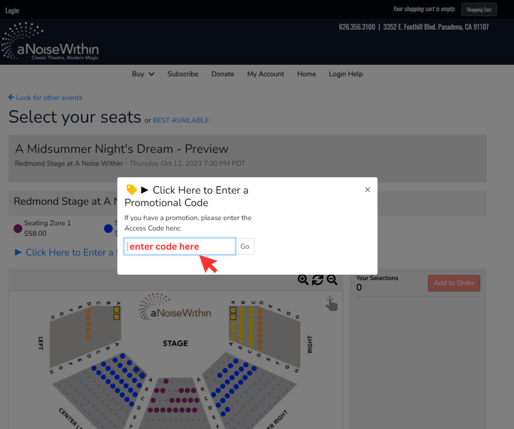Image resolution: width=514 pixels, height=429 pixels.
Task: Open the Shopping Cart
Action: [x=478, y=9]
